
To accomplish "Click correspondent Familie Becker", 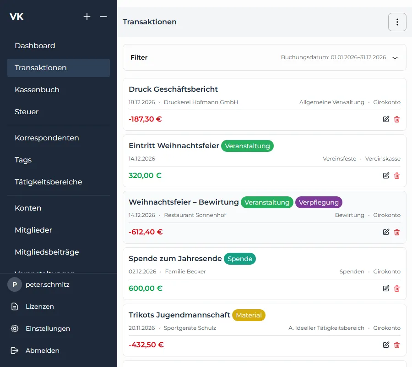I will click(x=185, y=272).
